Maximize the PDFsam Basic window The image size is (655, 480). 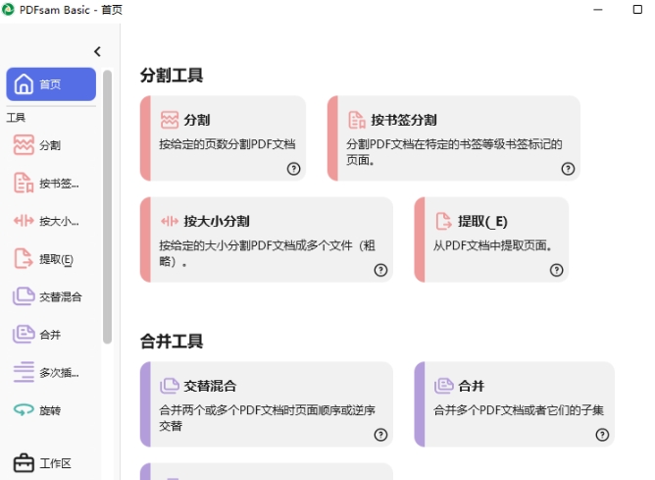pos(637,9)
